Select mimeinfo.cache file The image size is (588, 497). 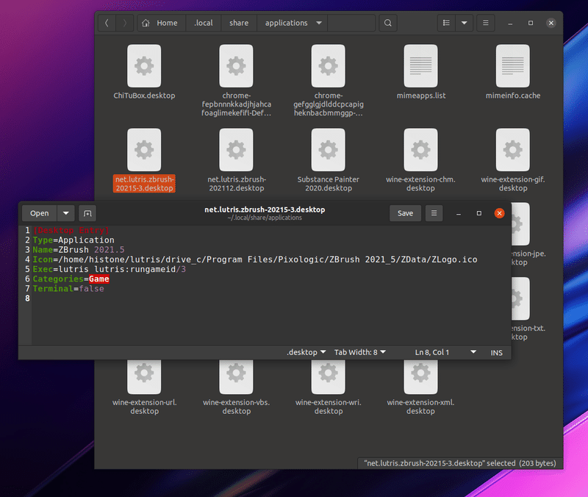point(512,72)
